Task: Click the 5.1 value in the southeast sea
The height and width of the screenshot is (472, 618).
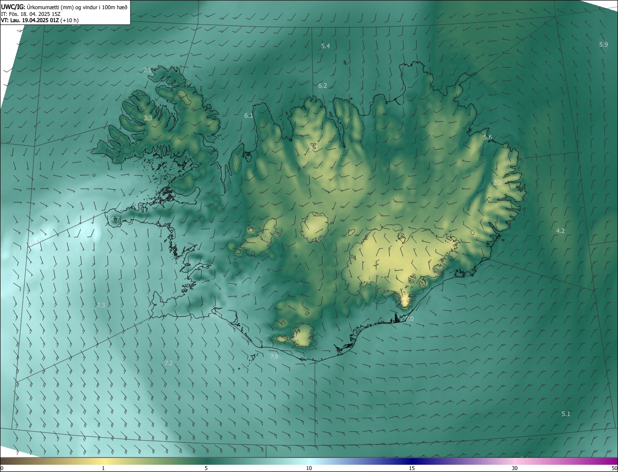Action: (566, 414)
